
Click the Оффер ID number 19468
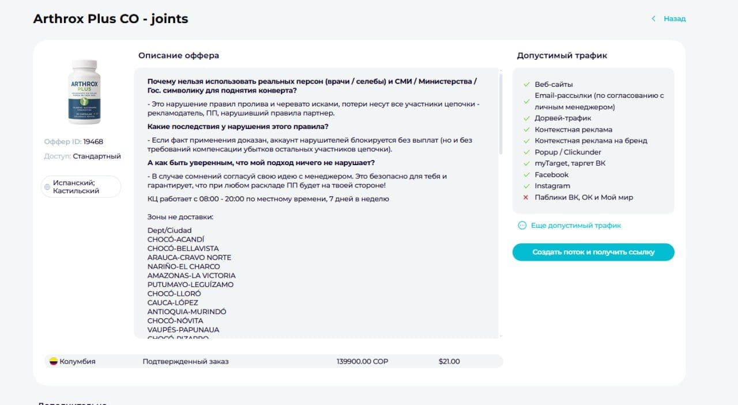click(x=93, y=142)
